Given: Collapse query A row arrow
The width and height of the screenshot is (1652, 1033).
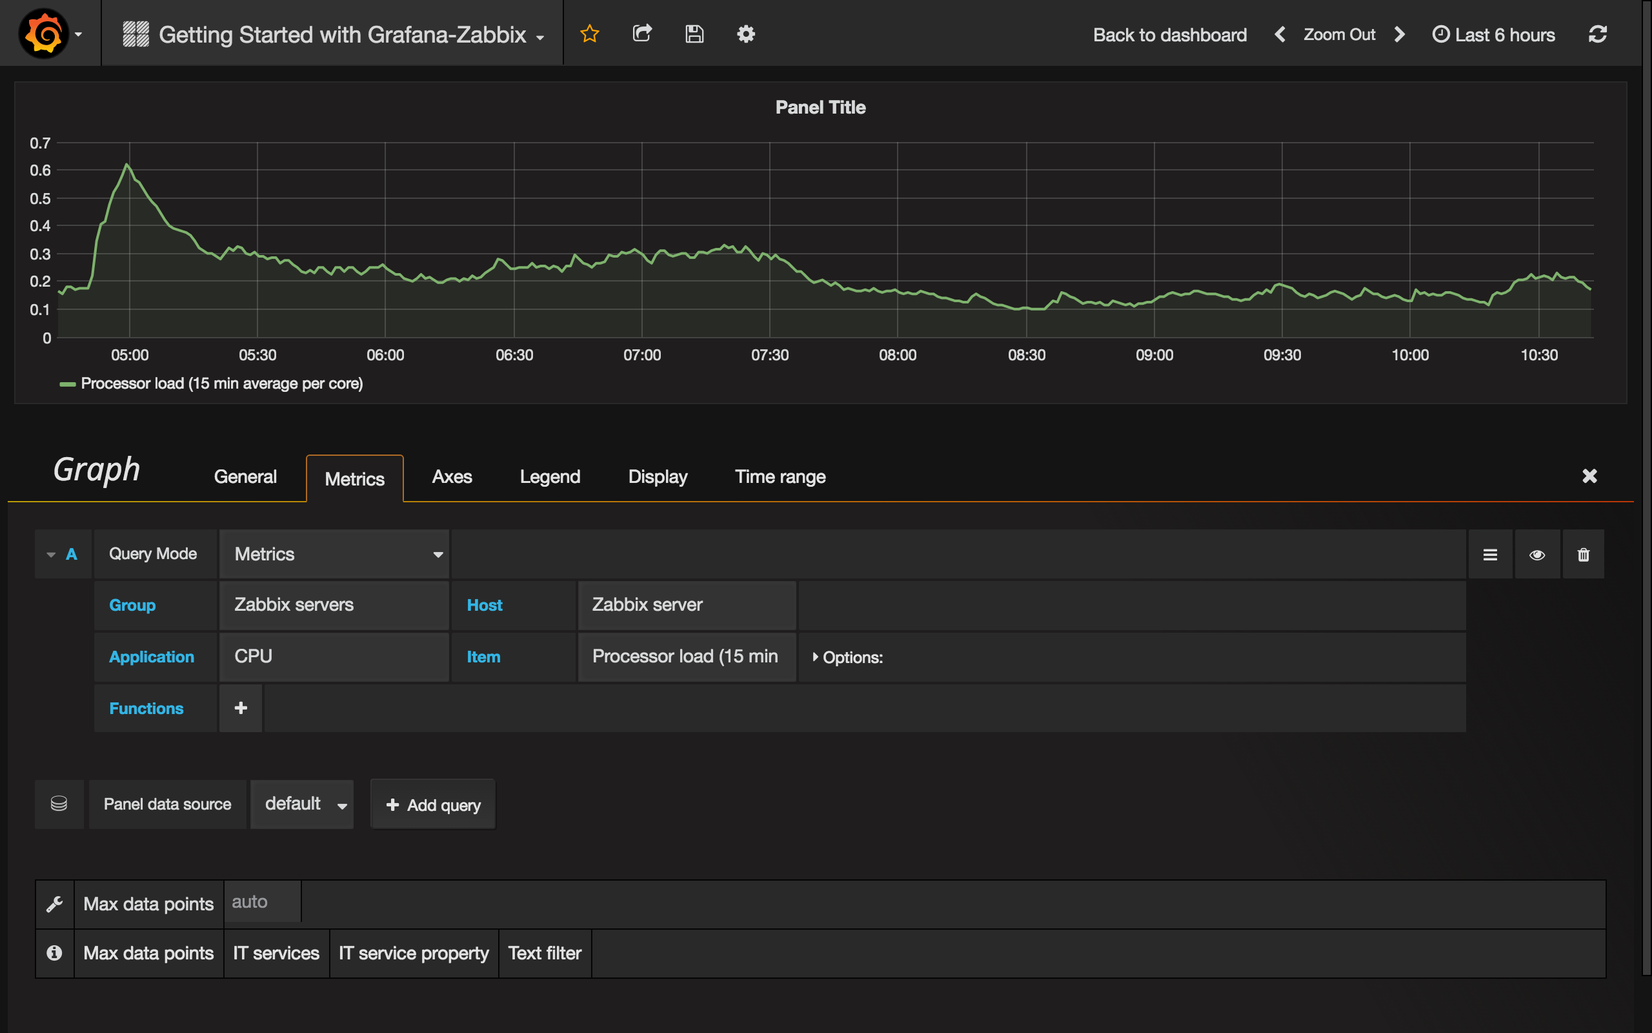Looking at the screenshot, I should coord(51,555).
